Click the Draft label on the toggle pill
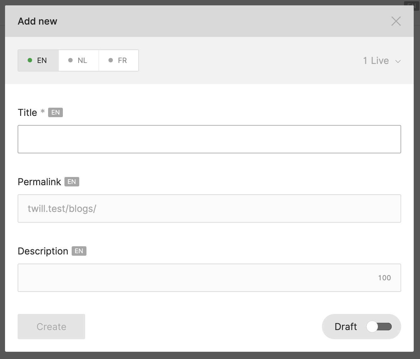420x359 pixels. pos(346,327)
